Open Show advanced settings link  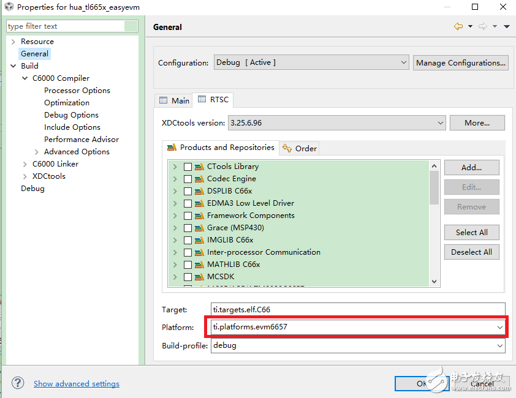tap(77, 383)
